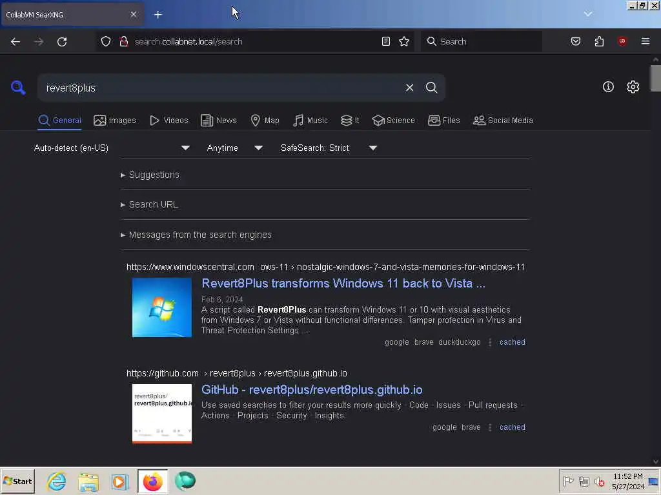The width and height of the screenshot is (661, 495).
Task: Launch Internet Explorer from taskbar
Action: (57, 481)
